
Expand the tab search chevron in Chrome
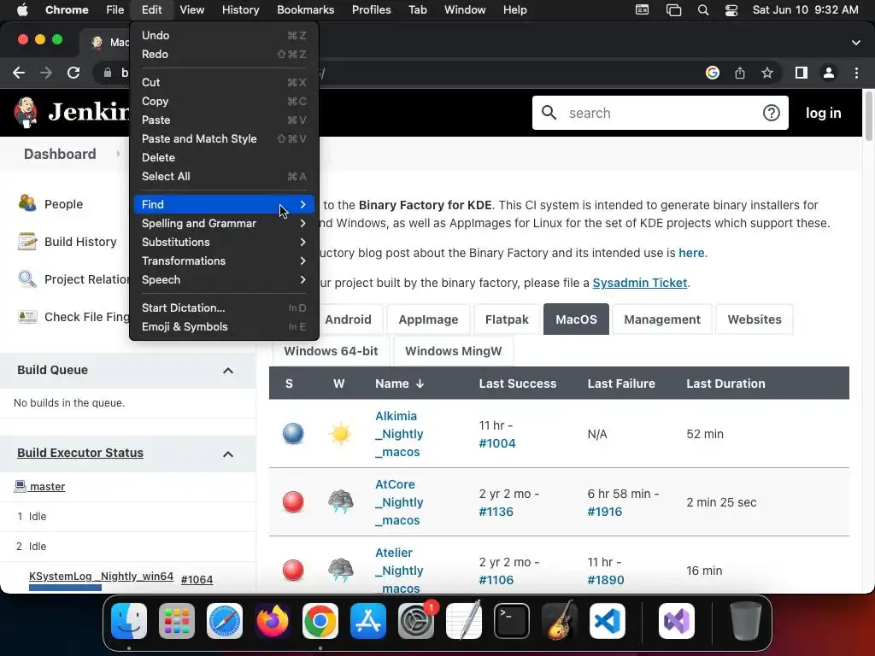coord(856,43)
